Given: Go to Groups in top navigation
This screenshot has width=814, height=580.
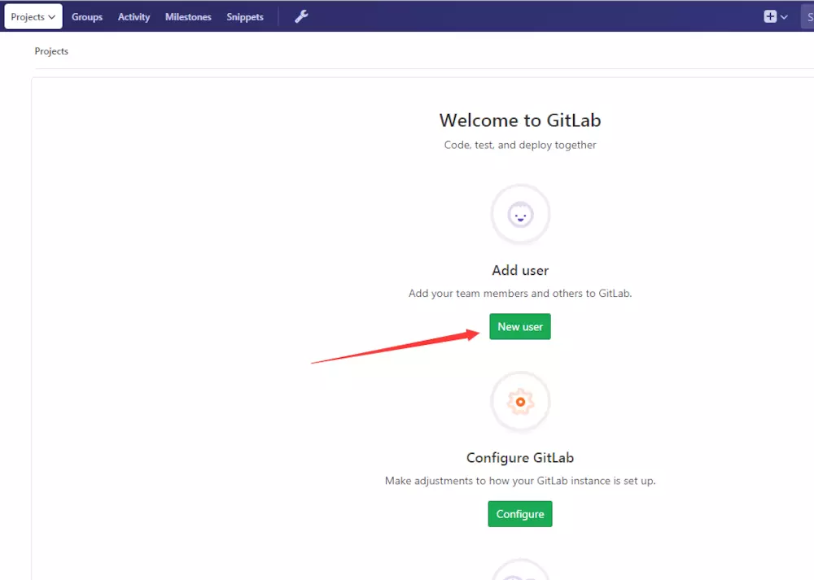Looking at the screenshot, I should (87, 17).
